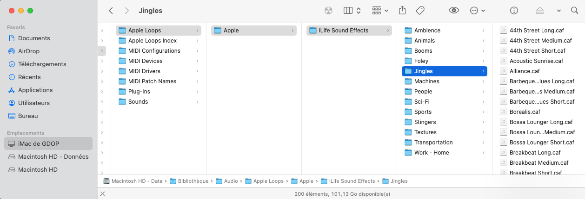The image size is (585, 199).
Task: Open Bureau in sidebar
Action: click(x=49, y=116)
